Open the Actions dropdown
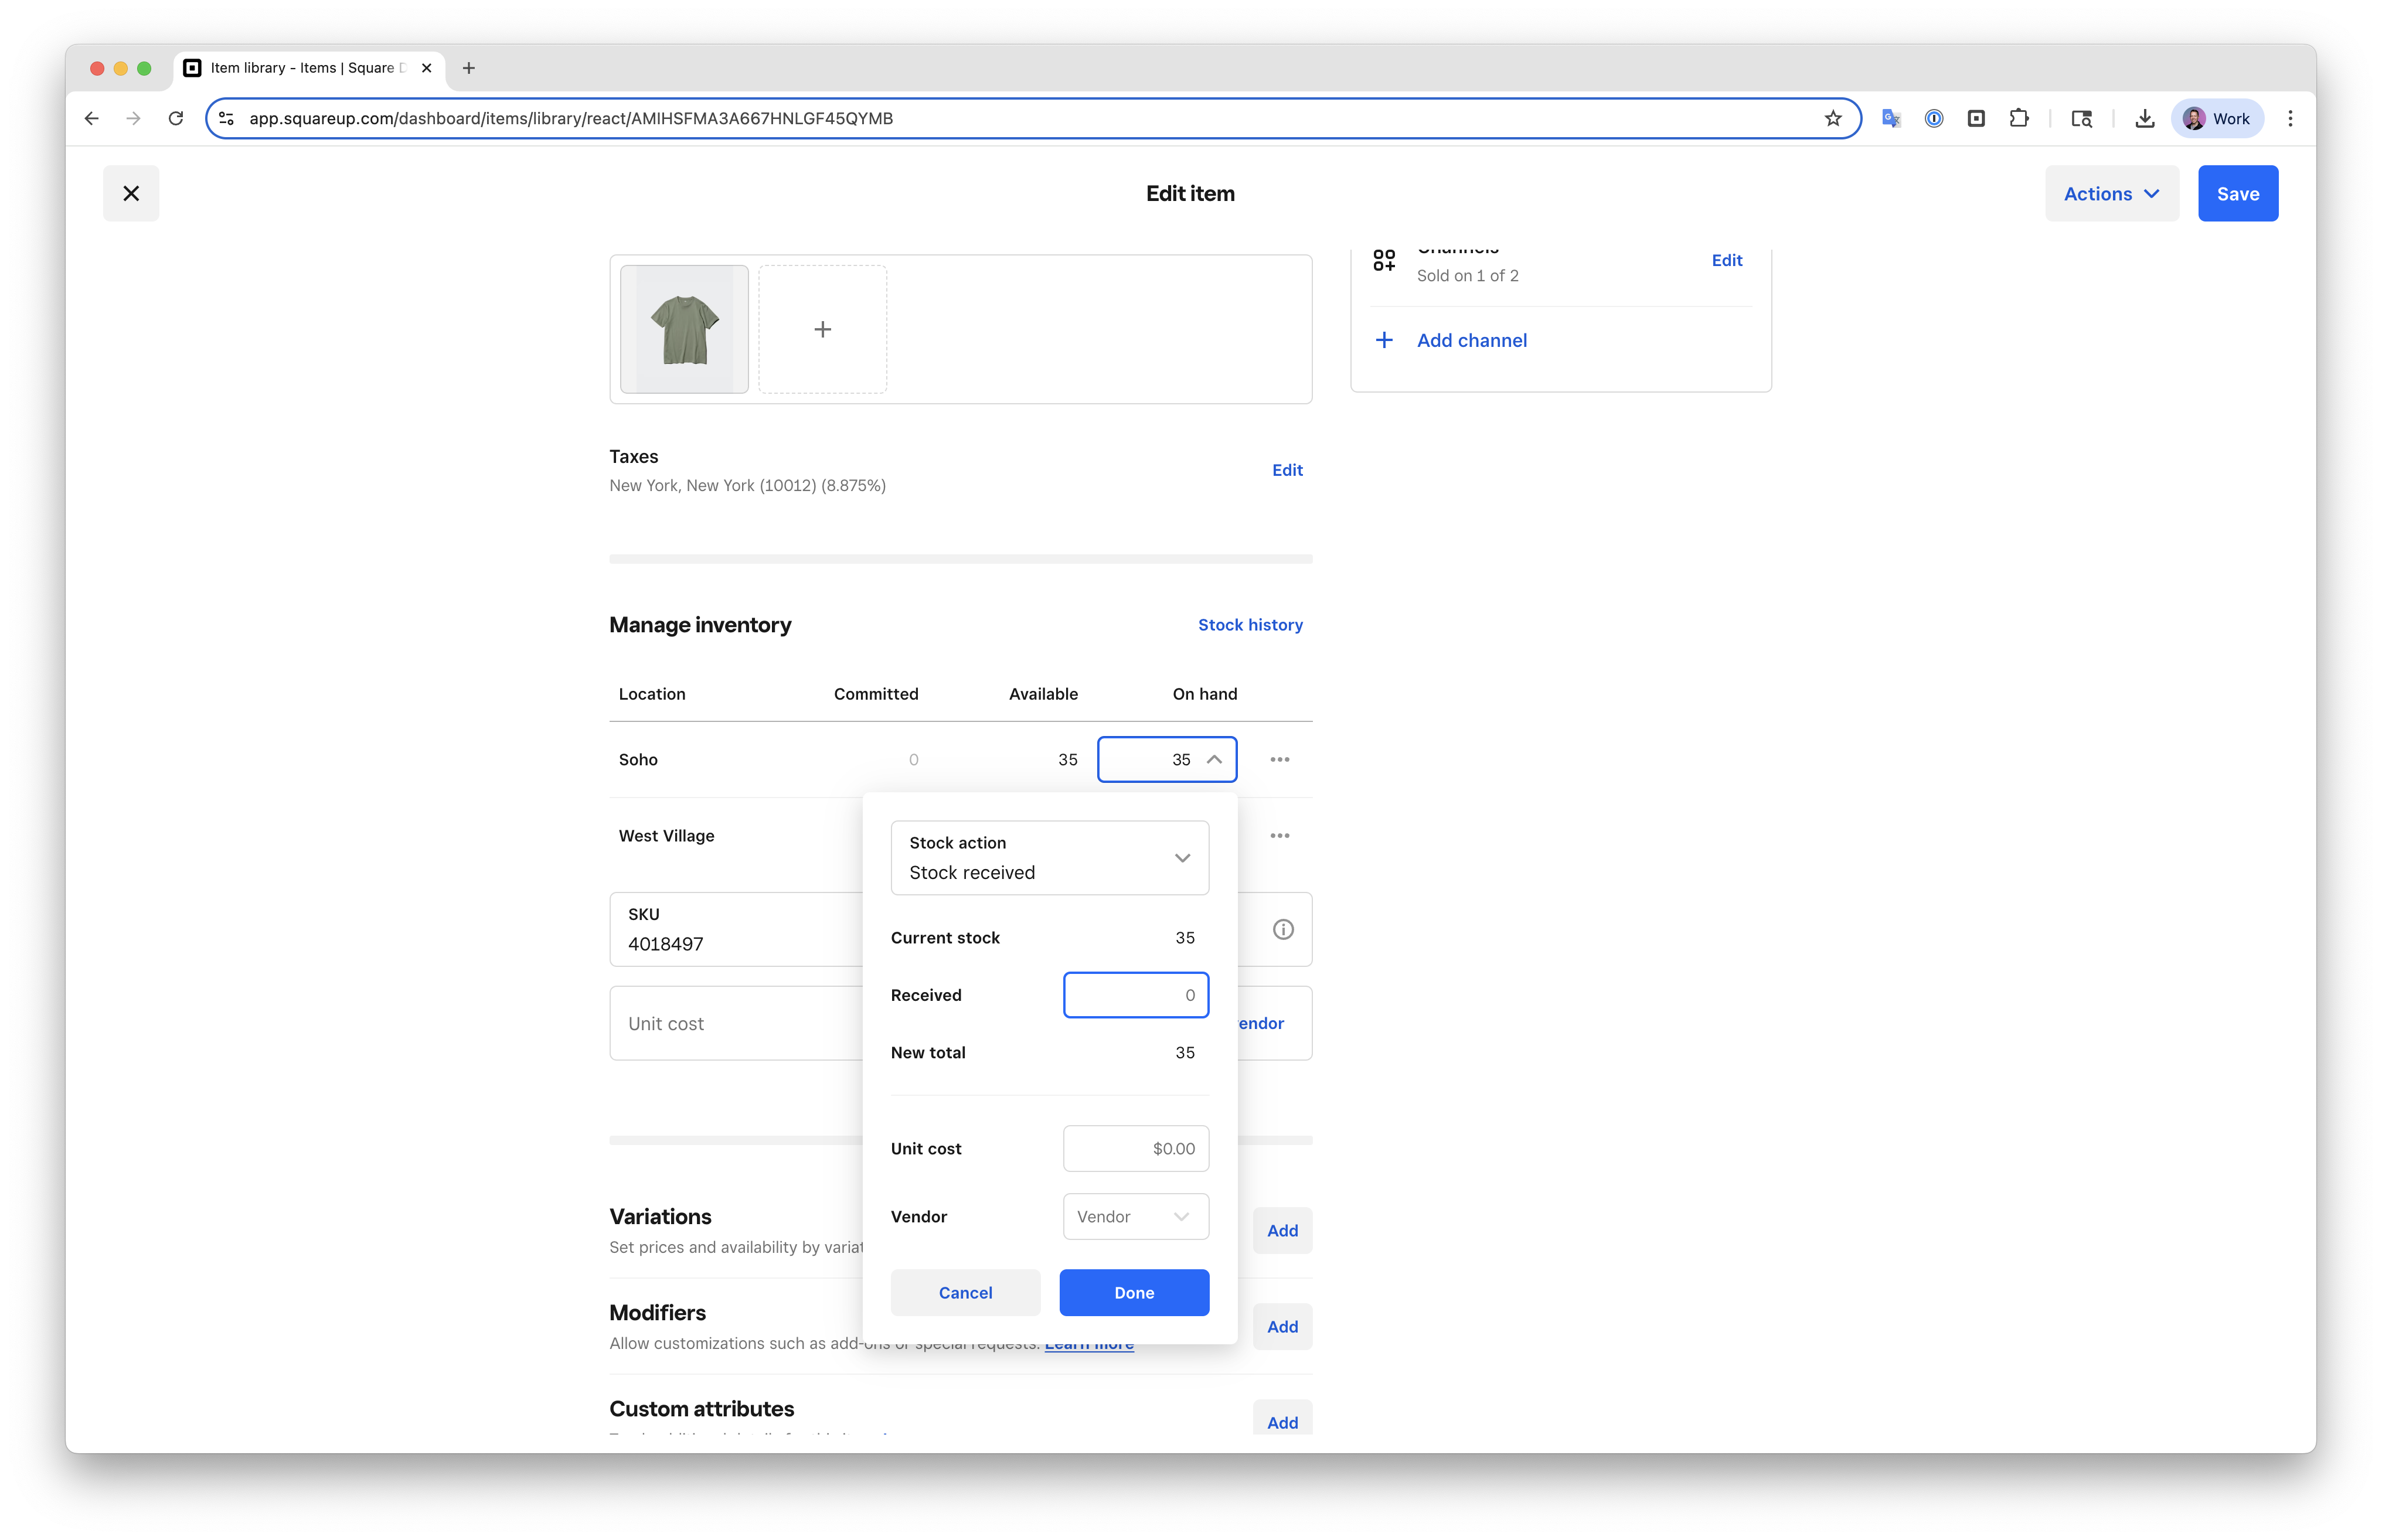Image resolution: width=2382 pixels, height=1540 pixels. [2111, 193]
